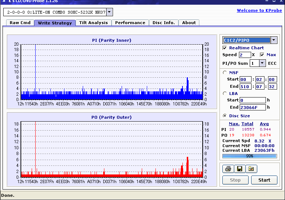Open the About tab
The width and height of the screenshot is (285, 200).
[189, 23]
